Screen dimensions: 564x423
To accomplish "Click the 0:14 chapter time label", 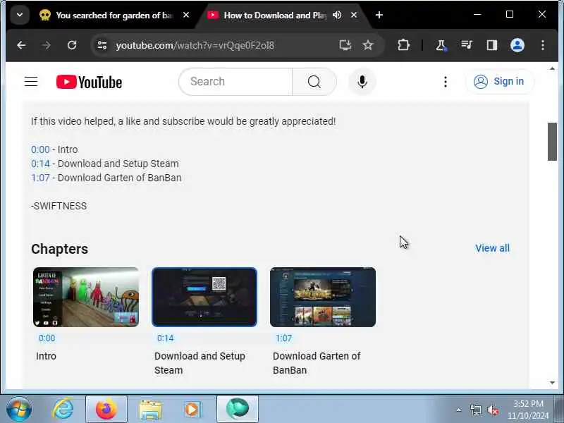I will [x=166, y=338].
